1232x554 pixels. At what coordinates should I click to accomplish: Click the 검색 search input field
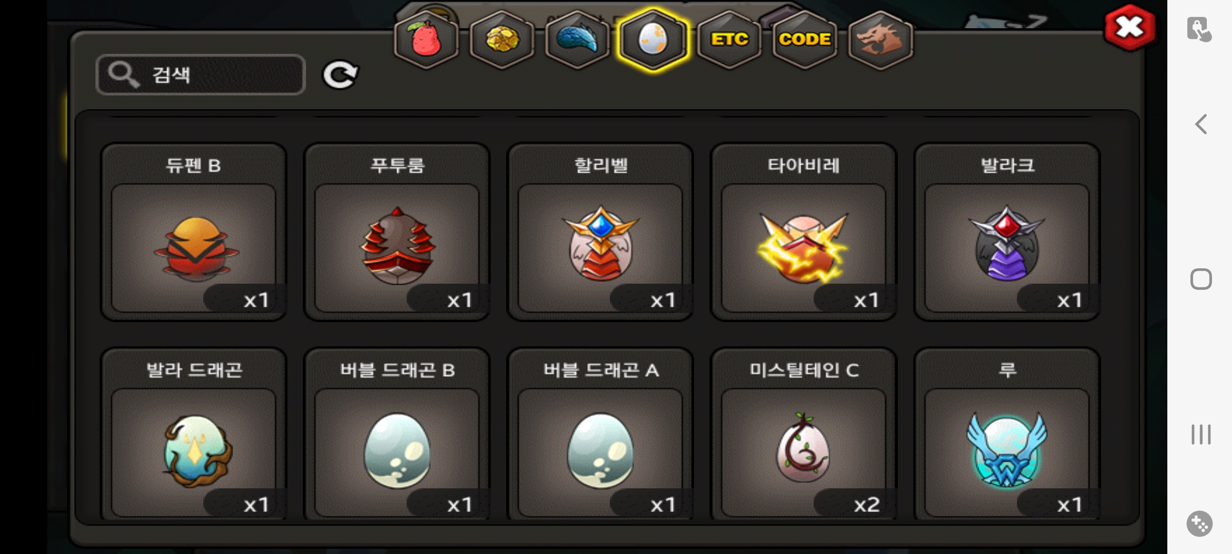coord(201,75)
